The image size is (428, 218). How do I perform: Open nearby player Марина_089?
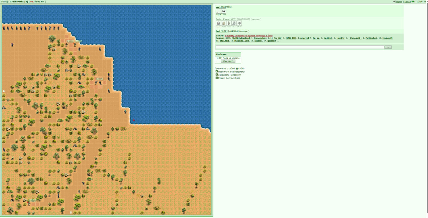(242, 41)
